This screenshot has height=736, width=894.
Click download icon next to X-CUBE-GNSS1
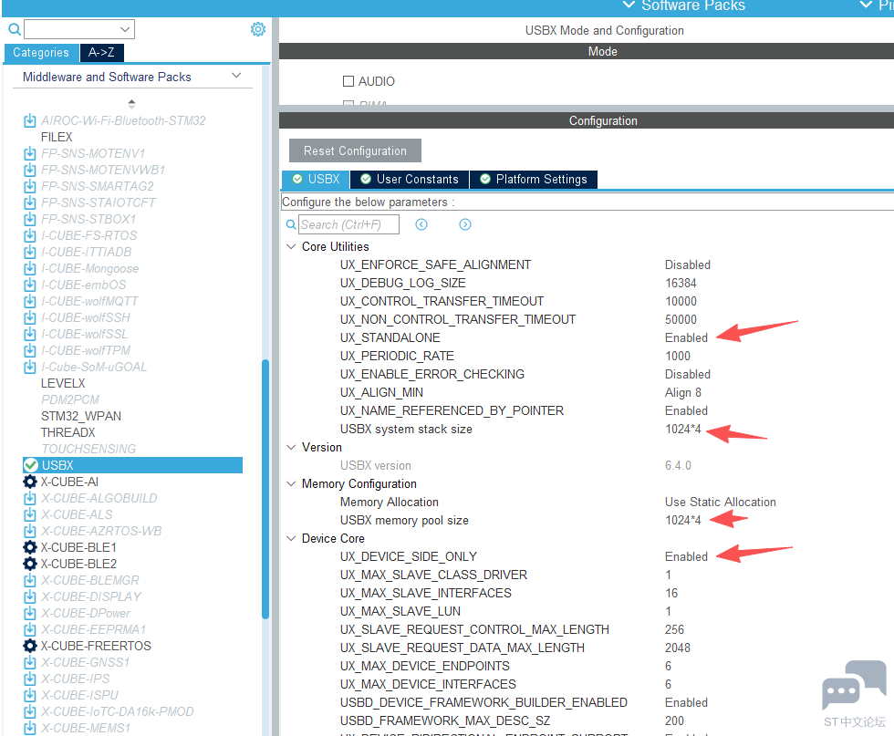click(x=29, y=662)
